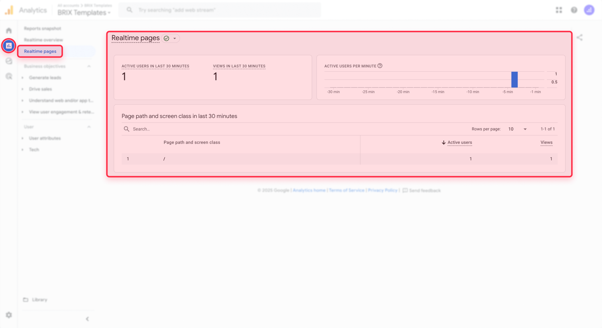The width and height of the screenshot is (602, 328).
Task: Select the Reports bar-chart icon in sidebar
Action: 8,46
